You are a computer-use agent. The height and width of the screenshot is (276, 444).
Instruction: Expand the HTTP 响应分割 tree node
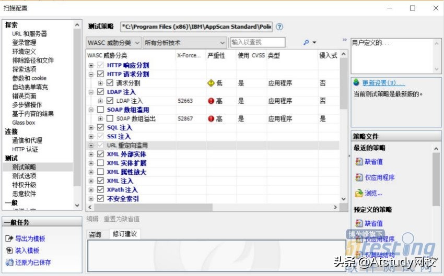[91, 65]
